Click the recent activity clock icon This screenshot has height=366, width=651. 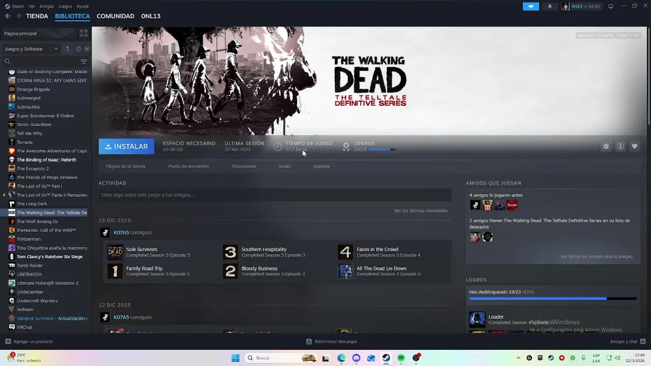click(78, 49)
